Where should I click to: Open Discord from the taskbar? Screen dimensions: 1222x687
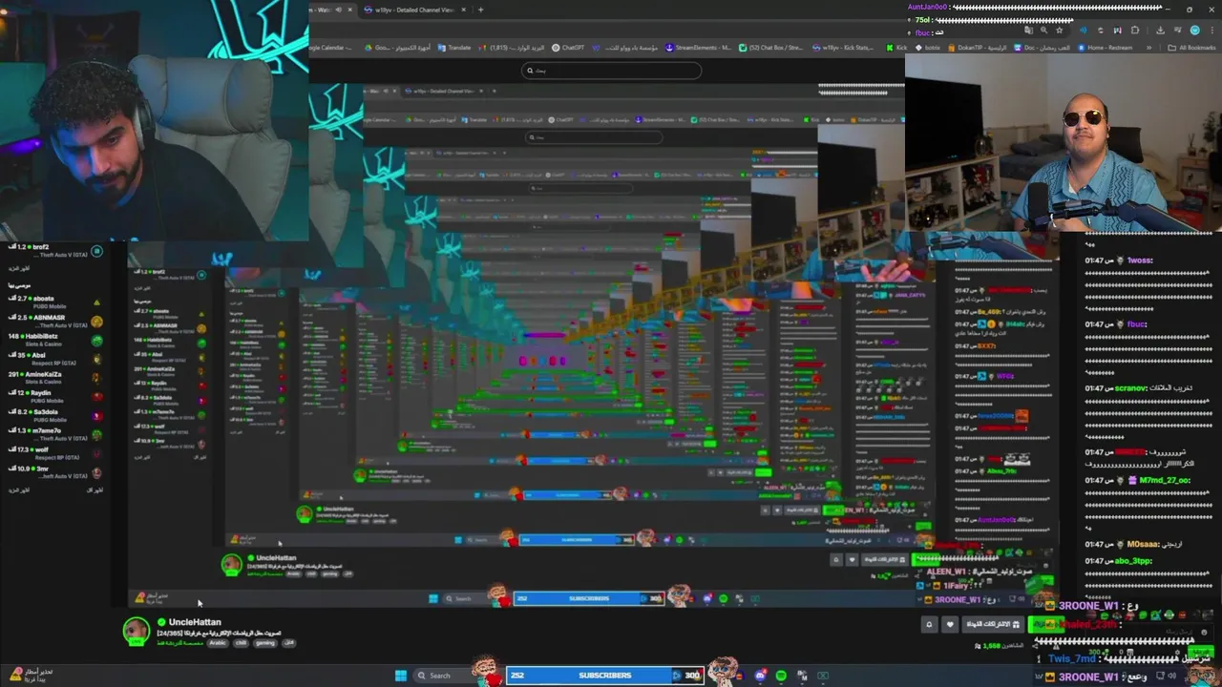(x=760, y=676)
